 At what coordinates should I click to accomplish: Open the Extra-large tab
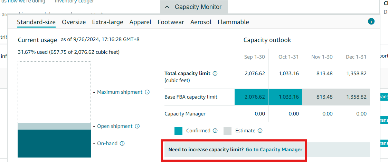pyautogui.click(x=107, y=22)
